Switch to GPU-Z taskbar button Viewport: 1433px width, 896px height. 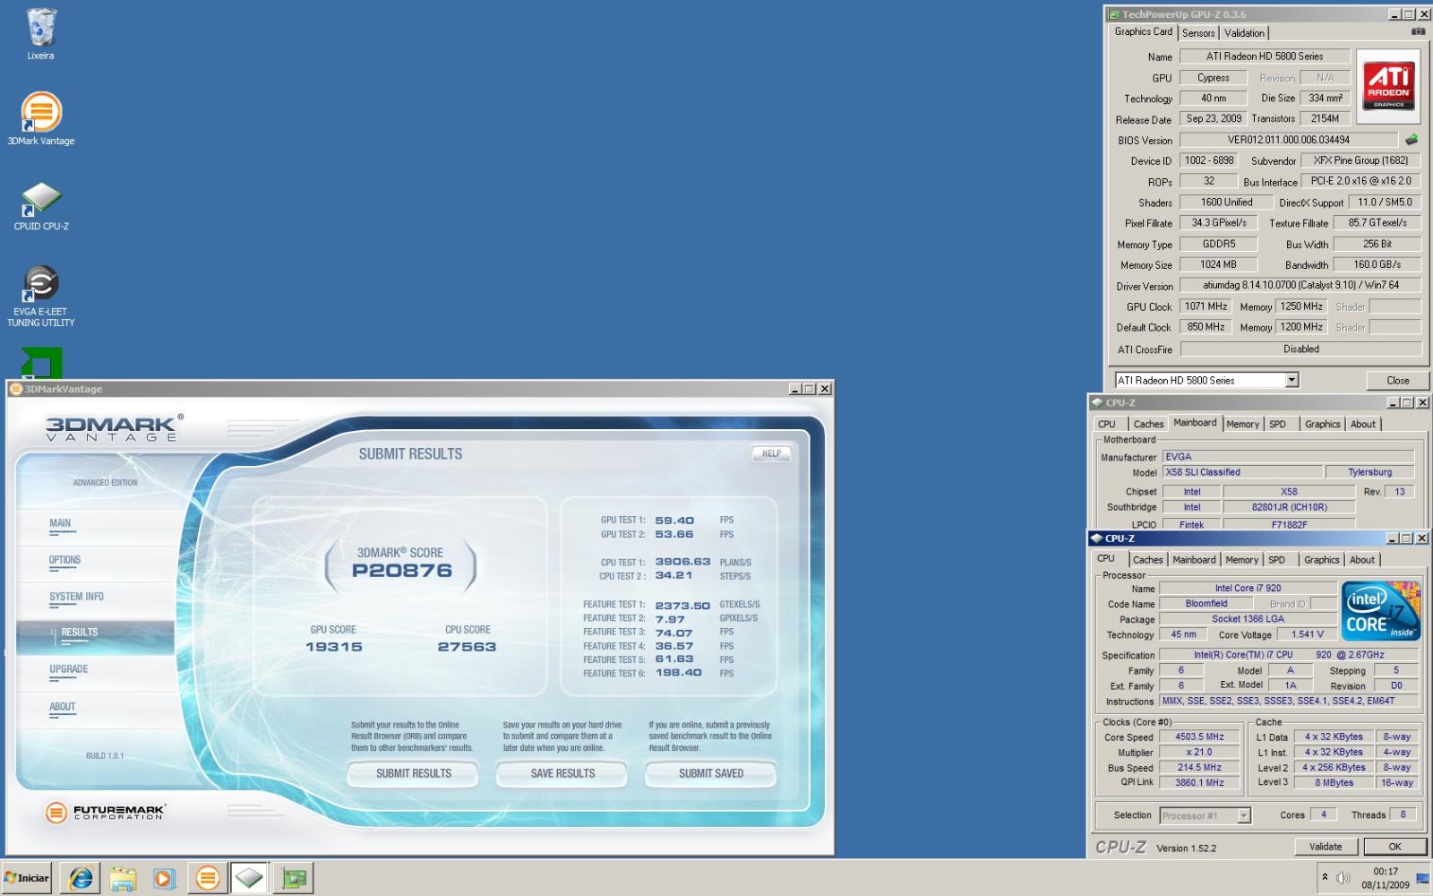tap(293, 878)
